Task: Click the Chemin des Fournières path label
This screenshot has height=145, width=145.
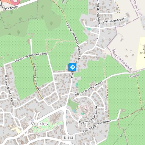Action: 37,77
